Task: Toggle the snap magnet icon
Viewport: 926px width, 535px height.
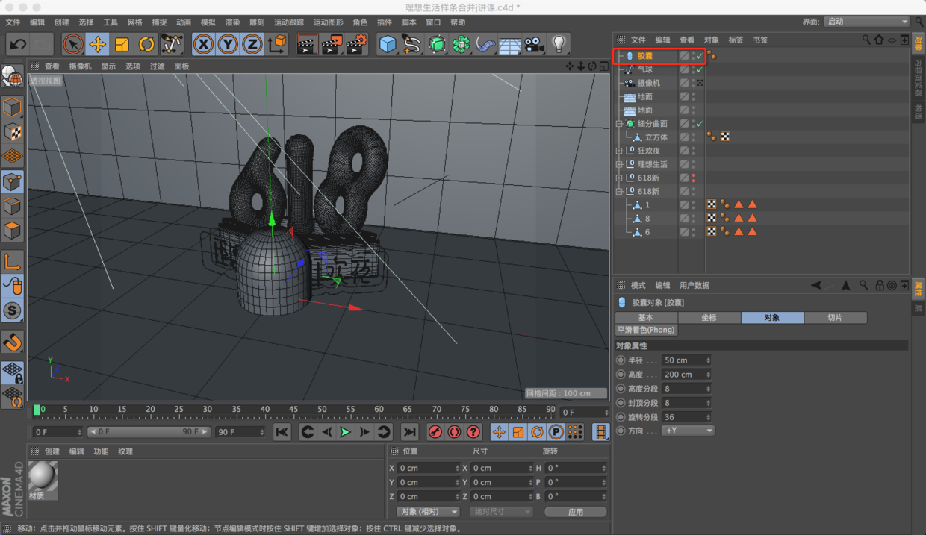Action: pyautogui.click(x=12, y=342)
